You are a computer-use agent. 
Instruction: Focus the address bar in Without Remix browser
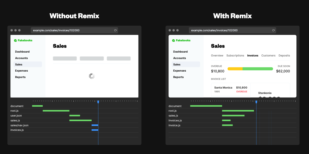pos(74,30)
